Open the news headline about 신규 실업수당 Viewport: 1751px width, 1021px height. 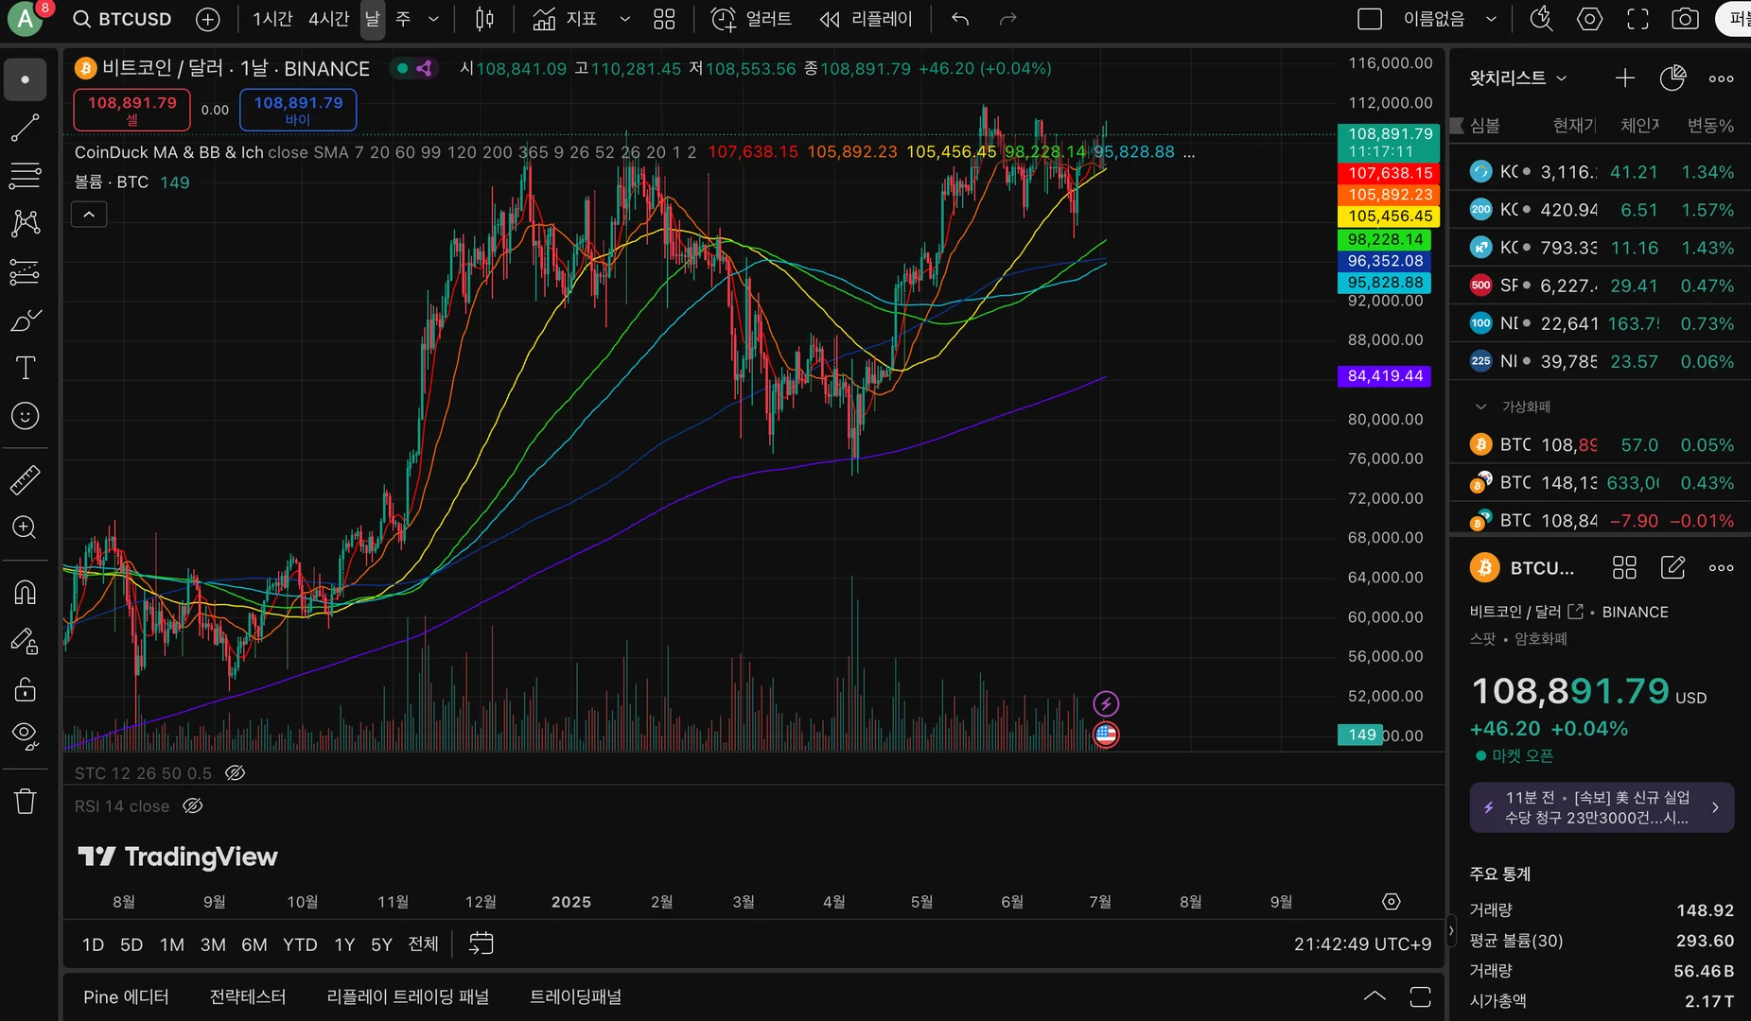(1602, 807)
